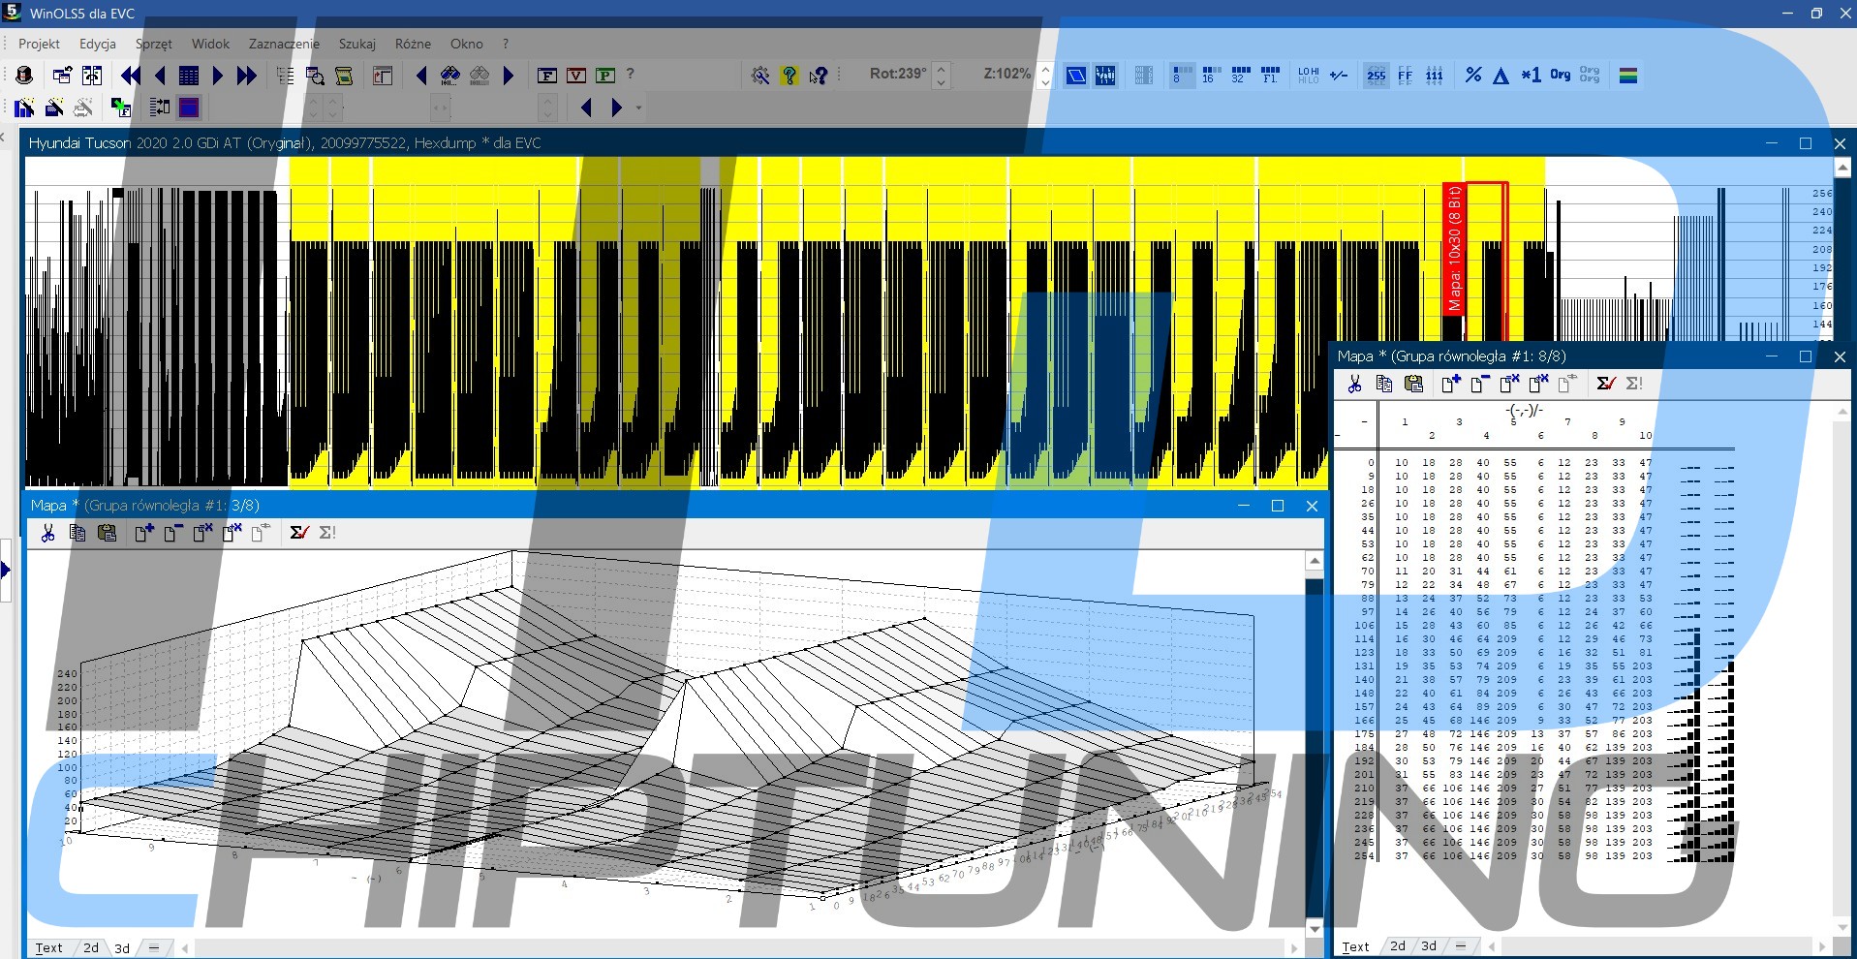Screen dimensions: 1857x959
Task: Click scroll-up arrow in map 8/8 table scrollbar
Action: 1842,411
